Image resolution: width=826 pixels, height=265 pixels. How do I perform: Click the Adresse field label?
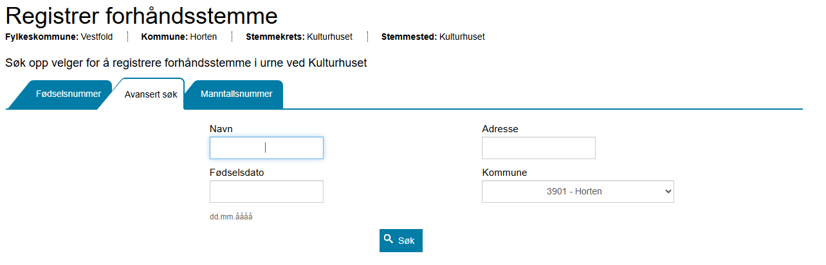point(500,129)
